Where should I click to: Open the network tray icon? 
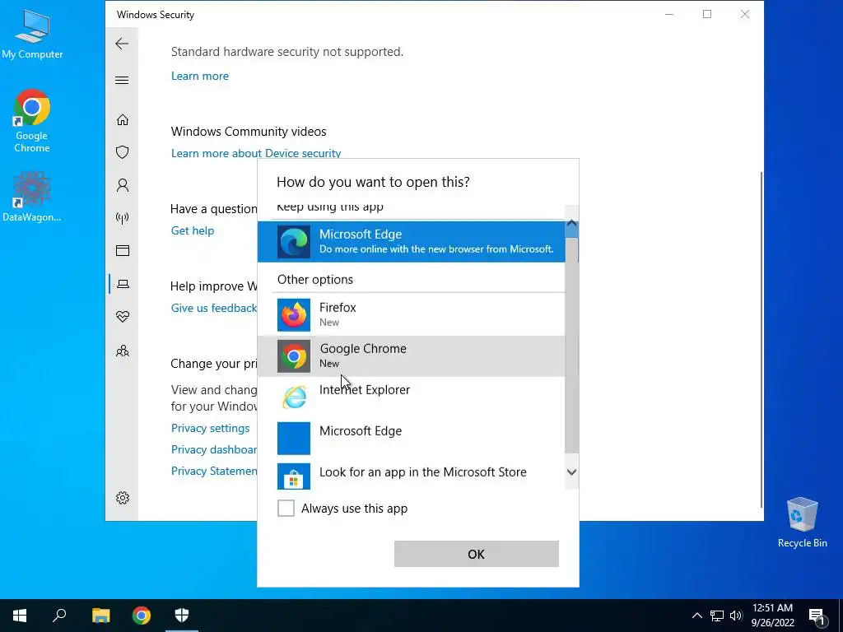(x=717, y=616)
